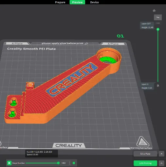Click the green gear icon beside steps field
The height and width of the screenshot is (167, 166).
tap(74, 163)
